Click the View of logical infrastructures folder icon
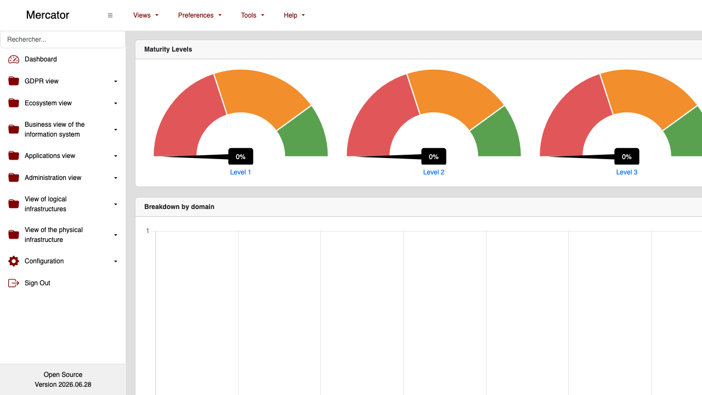This screenshot has width=702, height=395. click(14, 204)
